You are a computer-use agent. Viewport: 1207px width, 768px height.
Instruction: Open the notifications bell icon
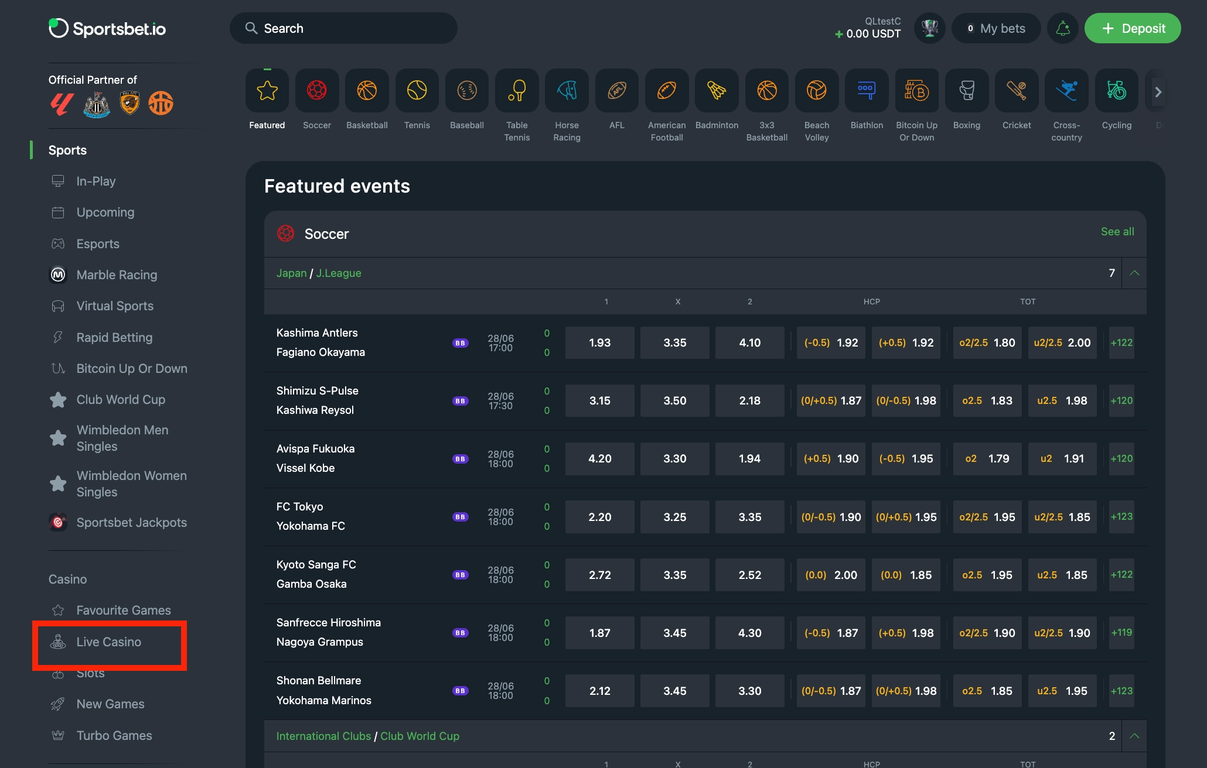[x=1063, y=28]
